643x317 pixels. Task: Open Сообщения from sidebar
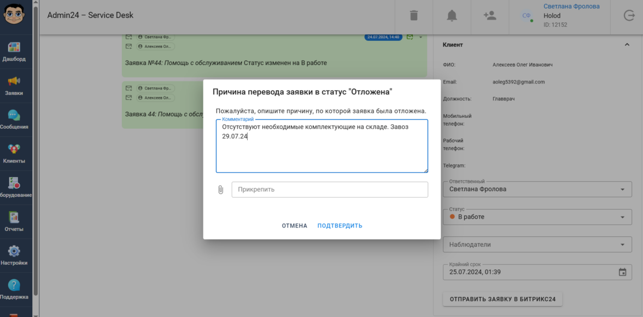pos(14,119)
